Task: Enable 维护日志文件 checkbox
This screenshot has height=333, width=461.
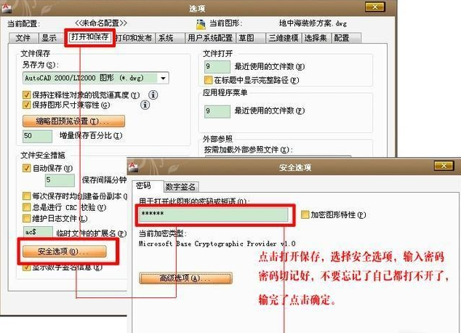Action: (26, 218)
